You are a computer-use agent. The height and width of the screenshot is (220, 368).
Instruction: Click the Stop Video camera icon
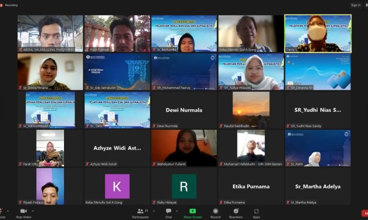[x=23, y=211]
